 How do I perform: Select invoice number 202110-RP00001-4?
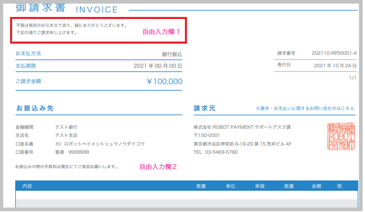(x=334, y=53)
